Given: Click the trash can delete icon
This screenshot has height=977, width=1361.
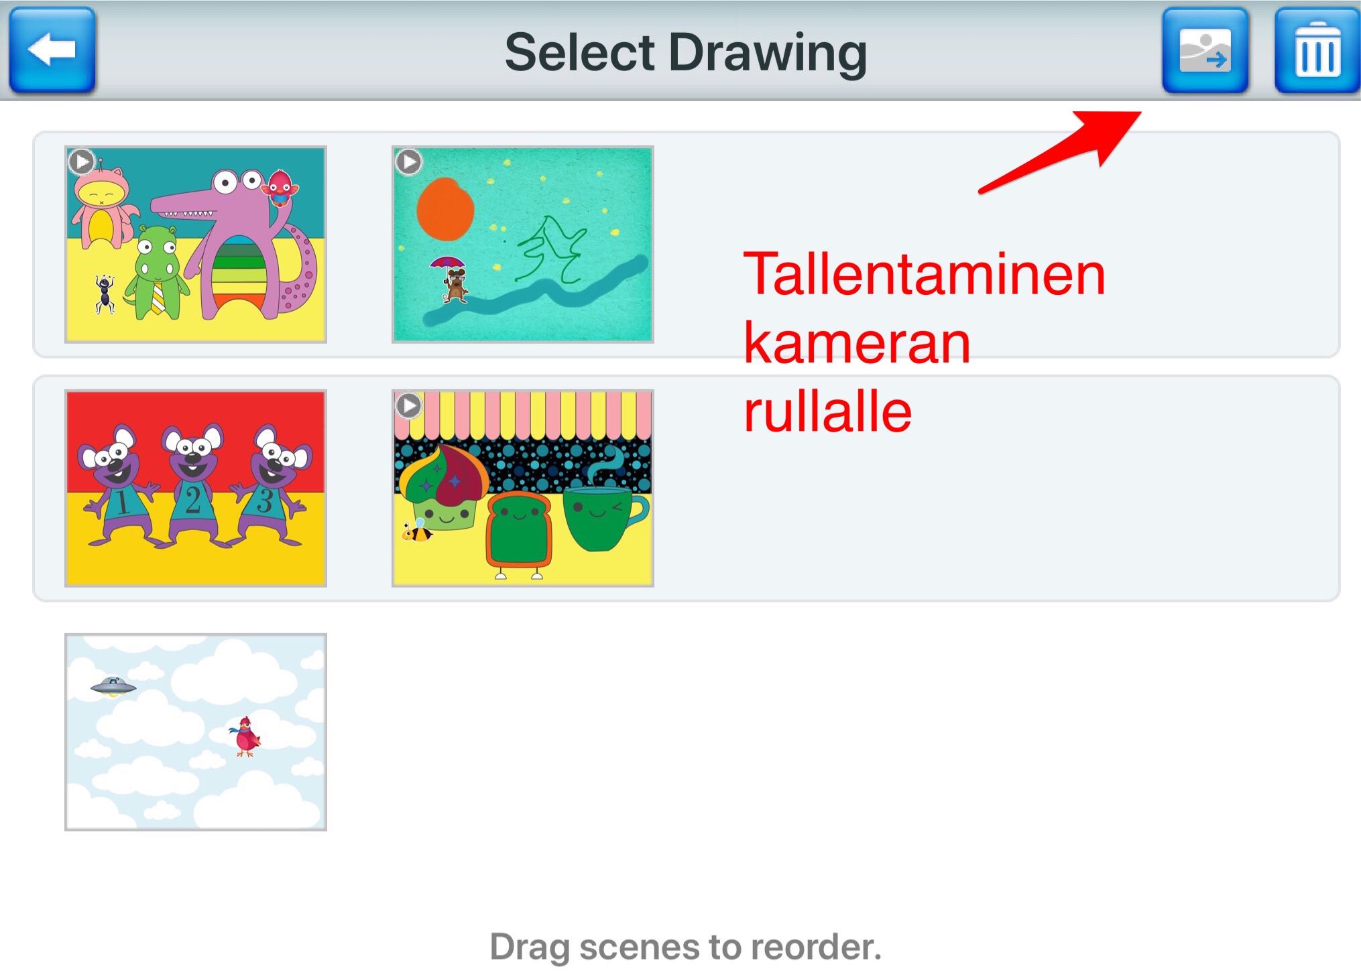Looking at the screenshot, I should [x=1317, y=50].
